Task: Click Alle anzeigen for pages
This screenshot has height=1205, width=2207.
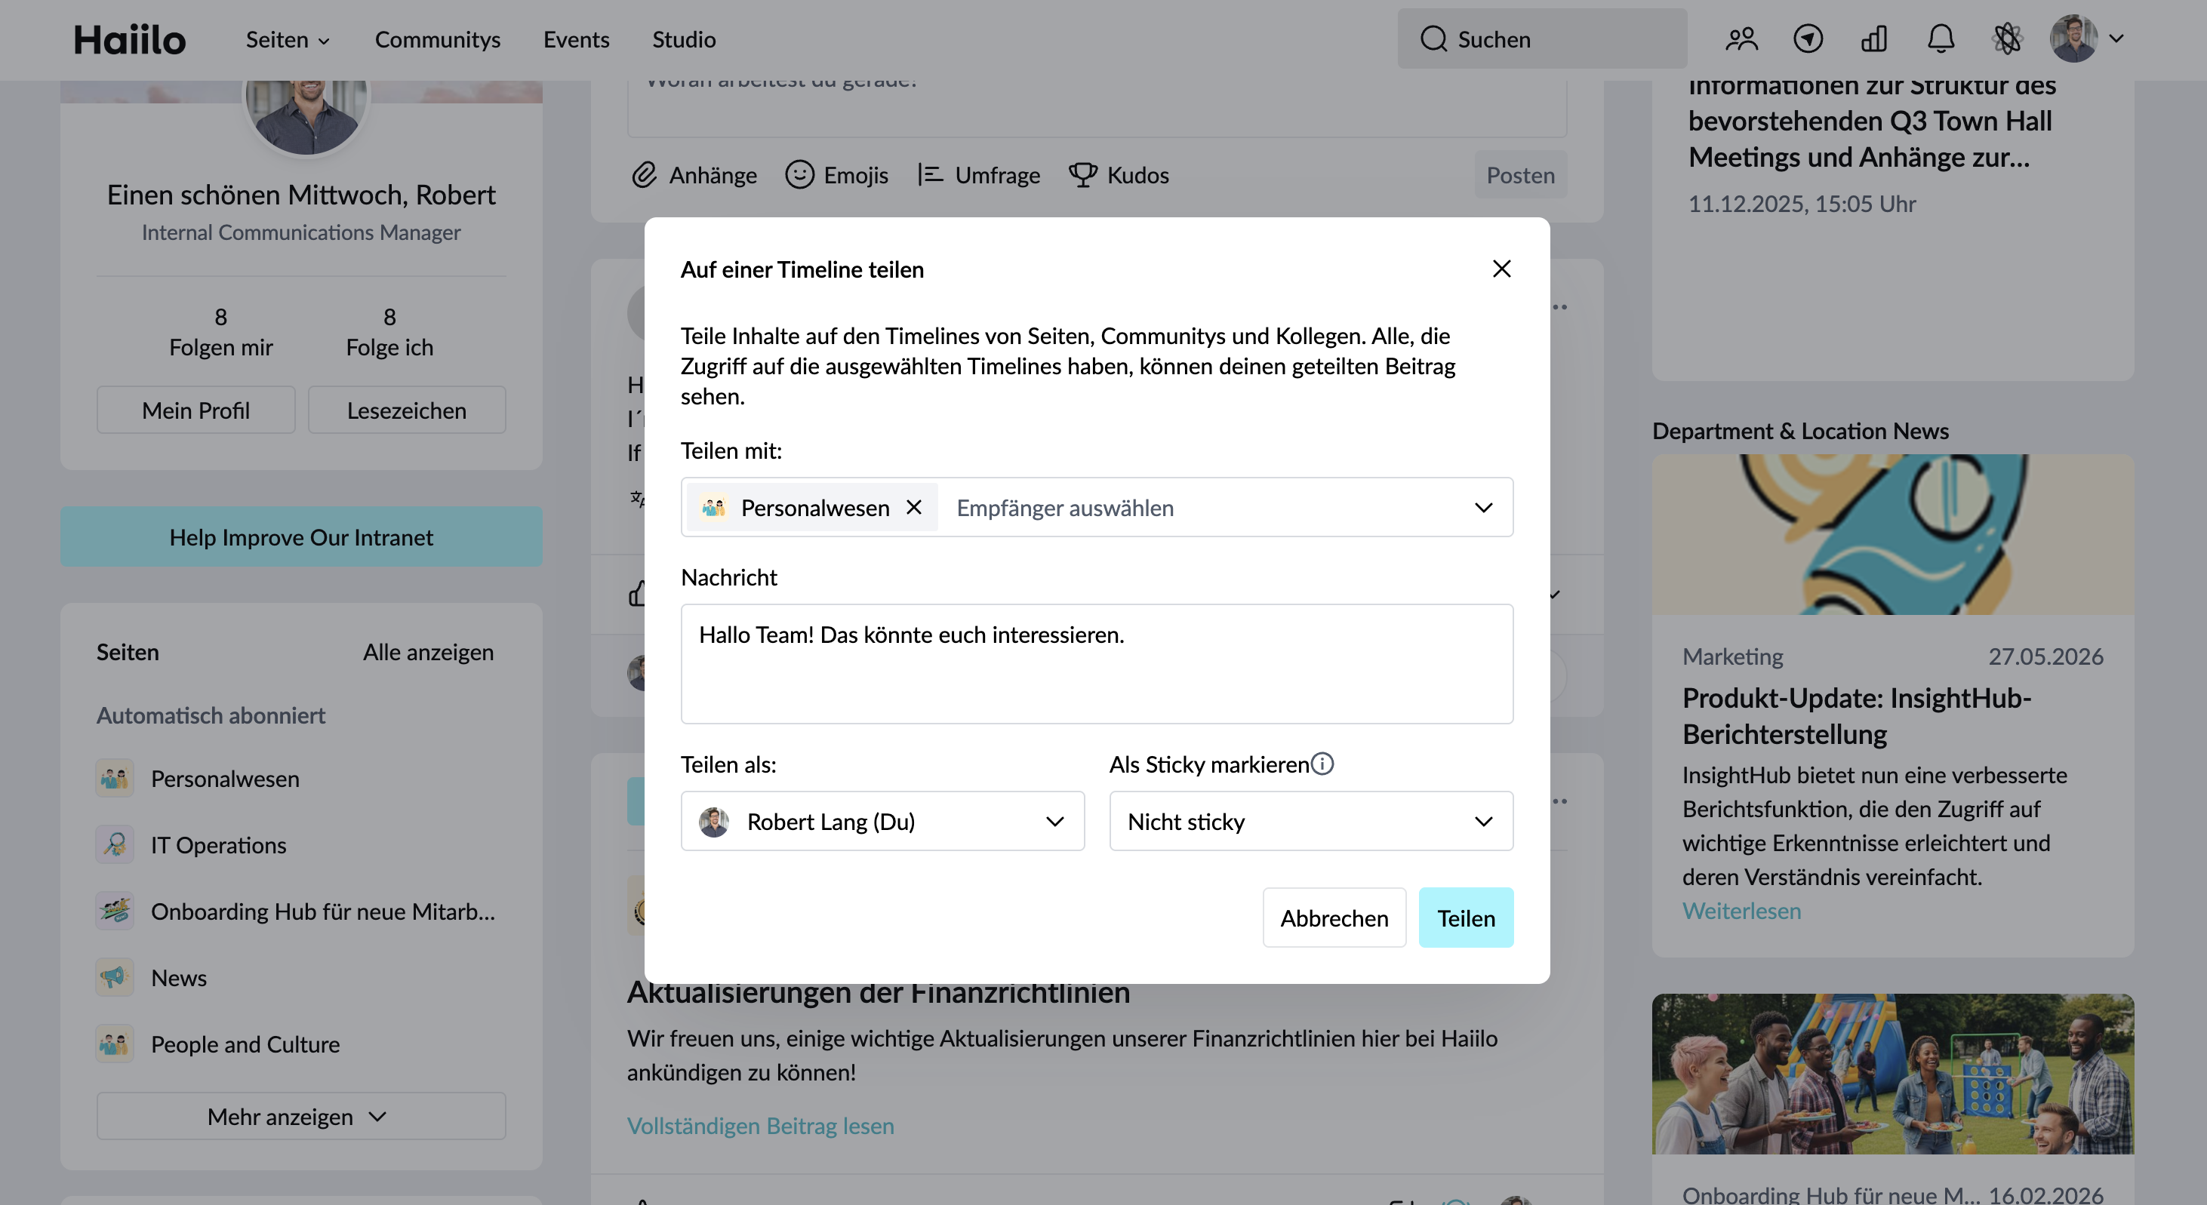Action: click(x=427, y=652)
